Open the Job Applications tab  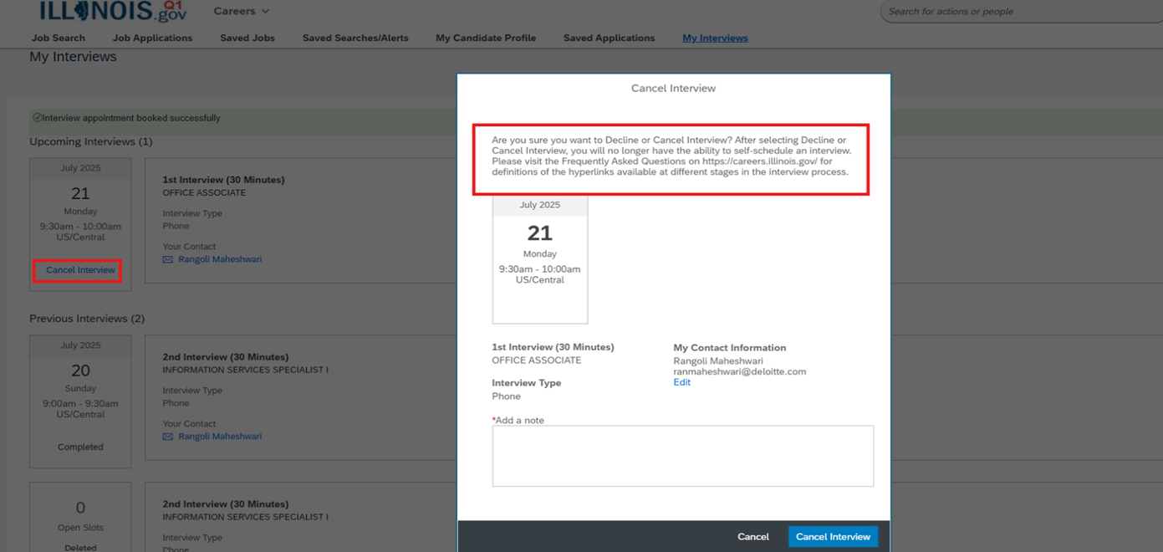point(152,38)
